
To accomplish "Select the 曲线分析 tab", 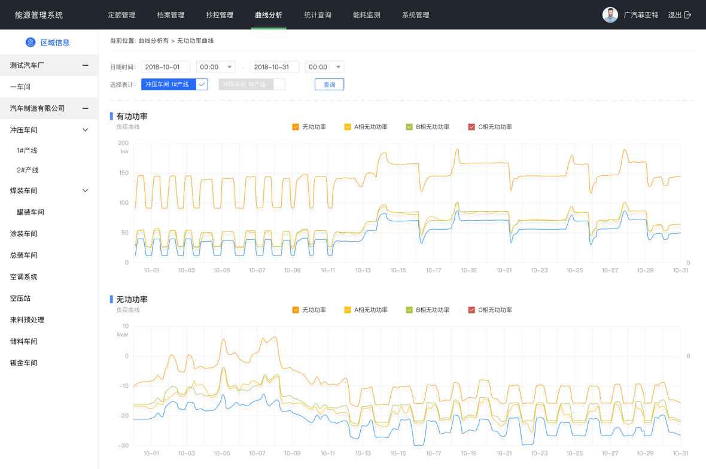I will tap(269, 15).
